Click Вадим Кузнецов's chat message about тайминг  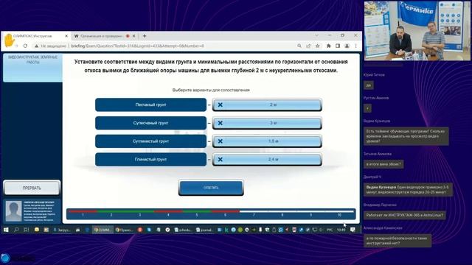click(x=406, y=136)
